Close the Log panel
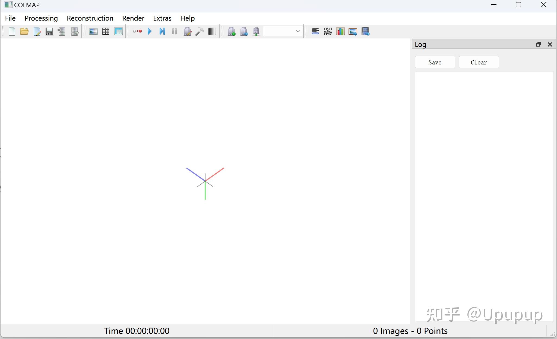The width and height of the screenshot is (557, 339). click(550, 44)
